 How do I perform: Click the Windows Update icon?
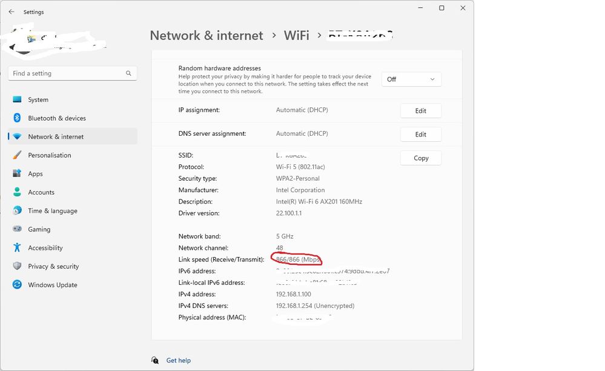(17, 285)
